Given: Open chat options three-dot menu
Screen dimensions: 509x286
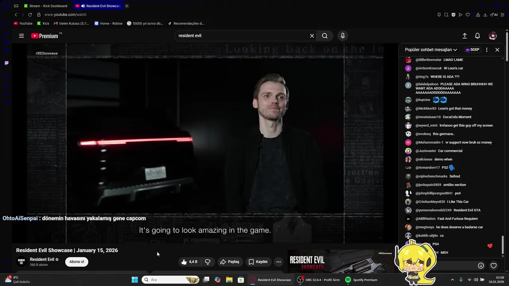Looking at the screenshot, I should click(x=487, y=50).
